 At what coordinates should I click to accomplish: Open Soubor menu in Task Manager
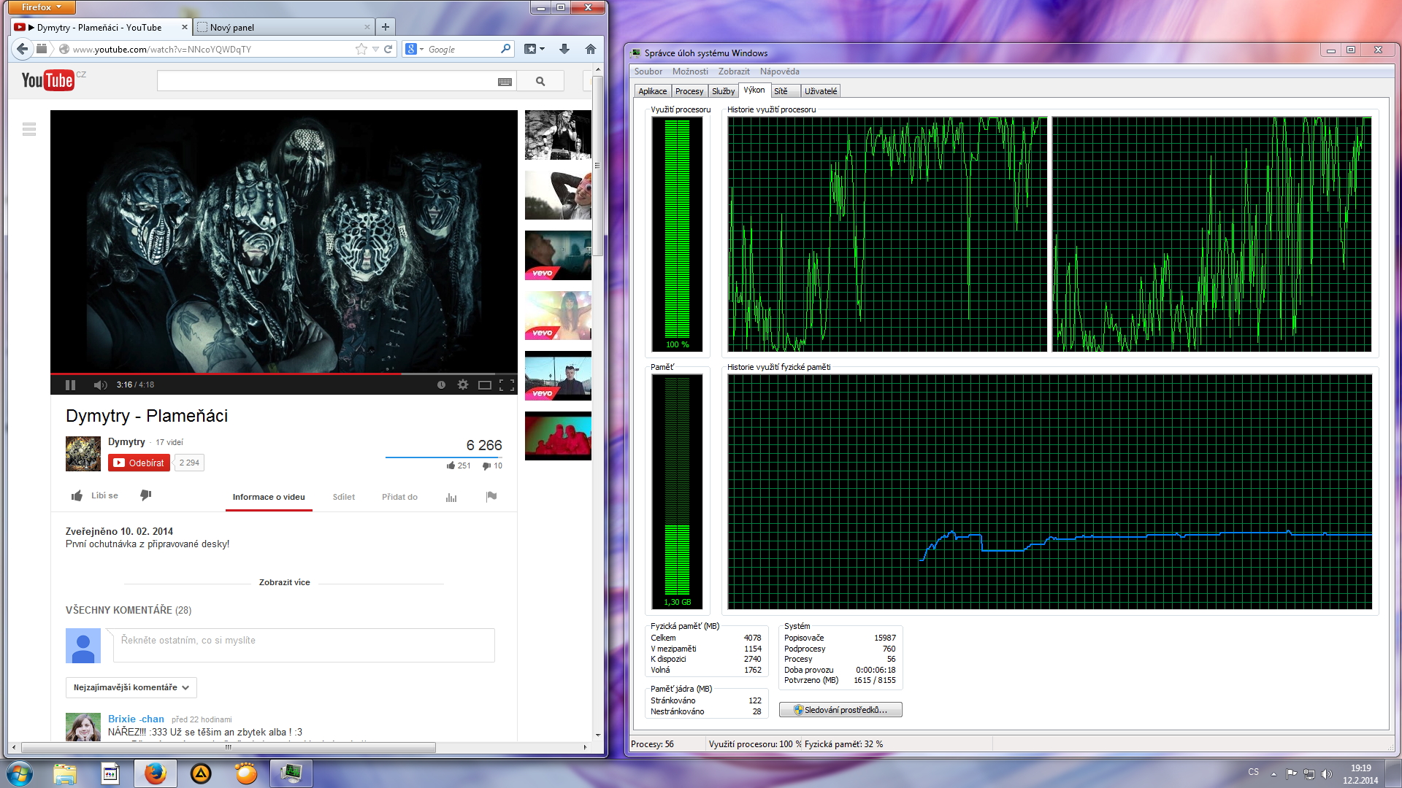[x=648, y=72]
